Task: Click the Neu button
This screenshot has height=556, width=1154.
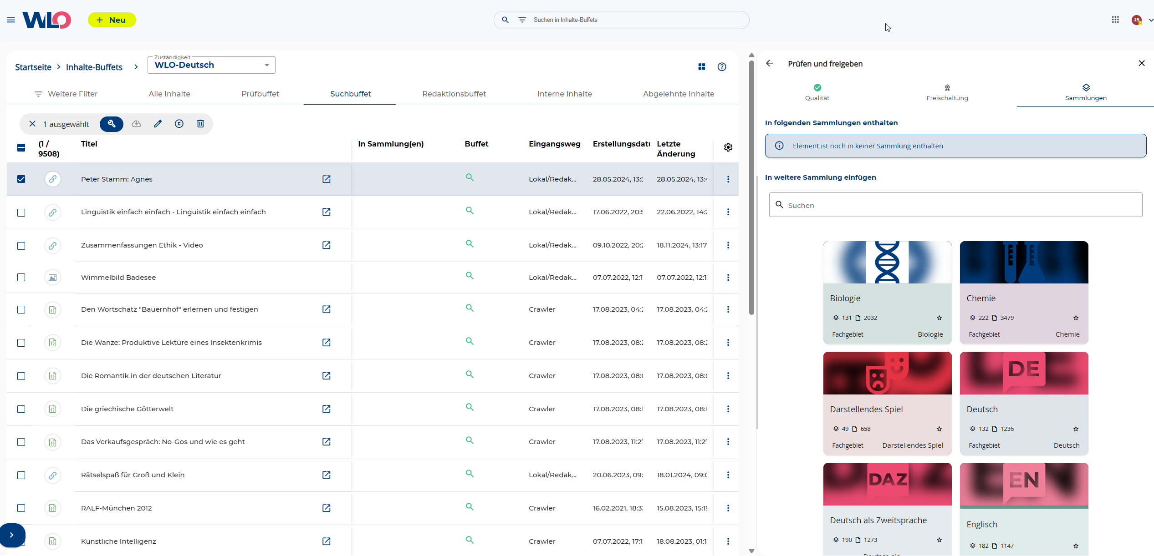Action: [112, 20]
